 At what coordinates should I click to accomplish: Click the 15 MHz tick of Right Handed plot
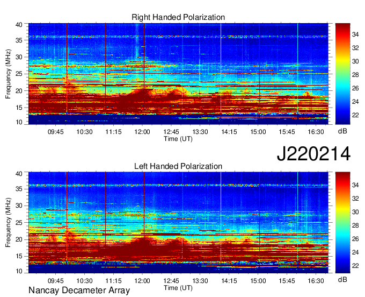pos(19,108)
